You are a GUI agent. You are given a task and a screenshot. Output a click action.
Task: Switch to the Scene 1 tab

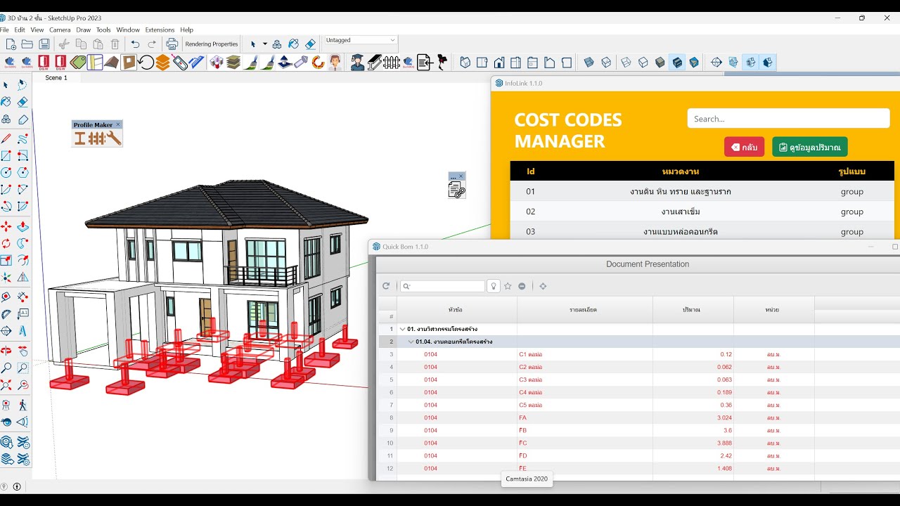56,78
